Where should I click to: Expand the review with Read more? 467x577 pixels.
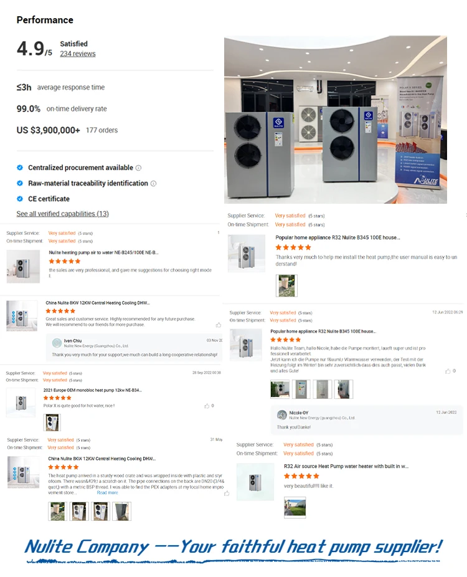(x=107, y=493)
